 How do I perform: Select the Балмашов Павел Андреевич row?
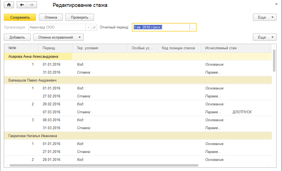pyautogui.click(x=33, y=80)
